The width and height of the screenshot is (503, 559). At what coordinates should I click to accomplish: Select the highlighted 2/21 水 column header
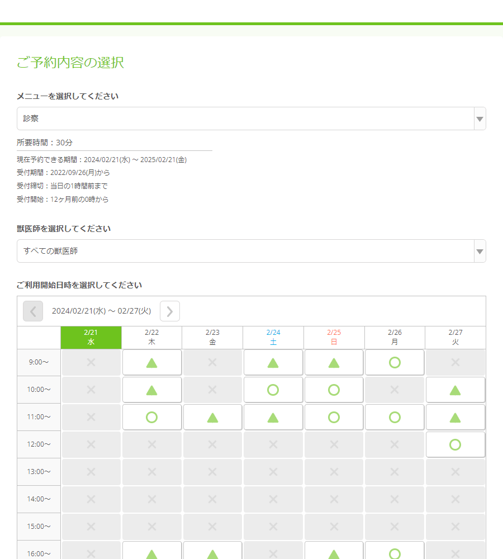click(x=91, y=338)
